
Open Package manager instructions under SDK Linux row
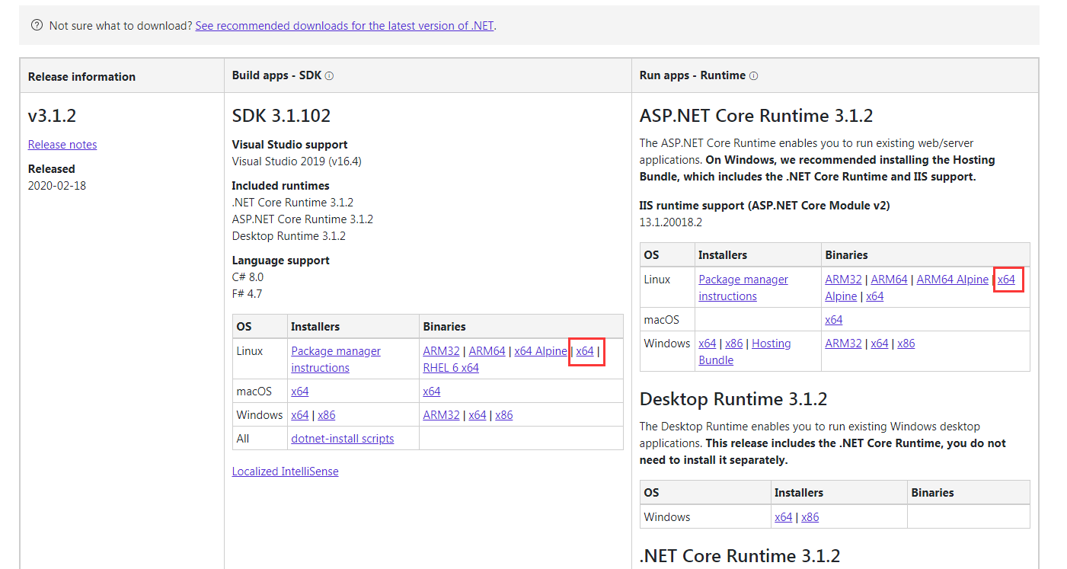(x=336, y=359)
